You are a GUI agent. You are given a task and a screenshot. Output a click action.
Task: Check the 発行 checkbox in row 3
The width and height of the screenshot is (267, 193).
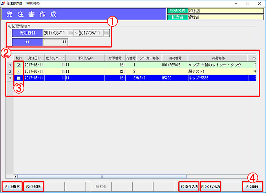coord(18,78)
